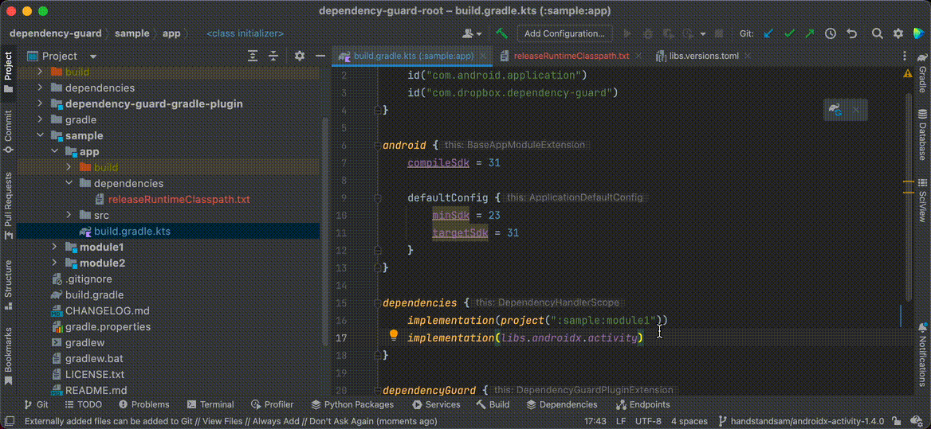The image size is (931, 429).
Task: Click Git branch handstandsam/androidx-activity-1.4.0 widget
Action: pyautogui.click(x=801, y=421)
